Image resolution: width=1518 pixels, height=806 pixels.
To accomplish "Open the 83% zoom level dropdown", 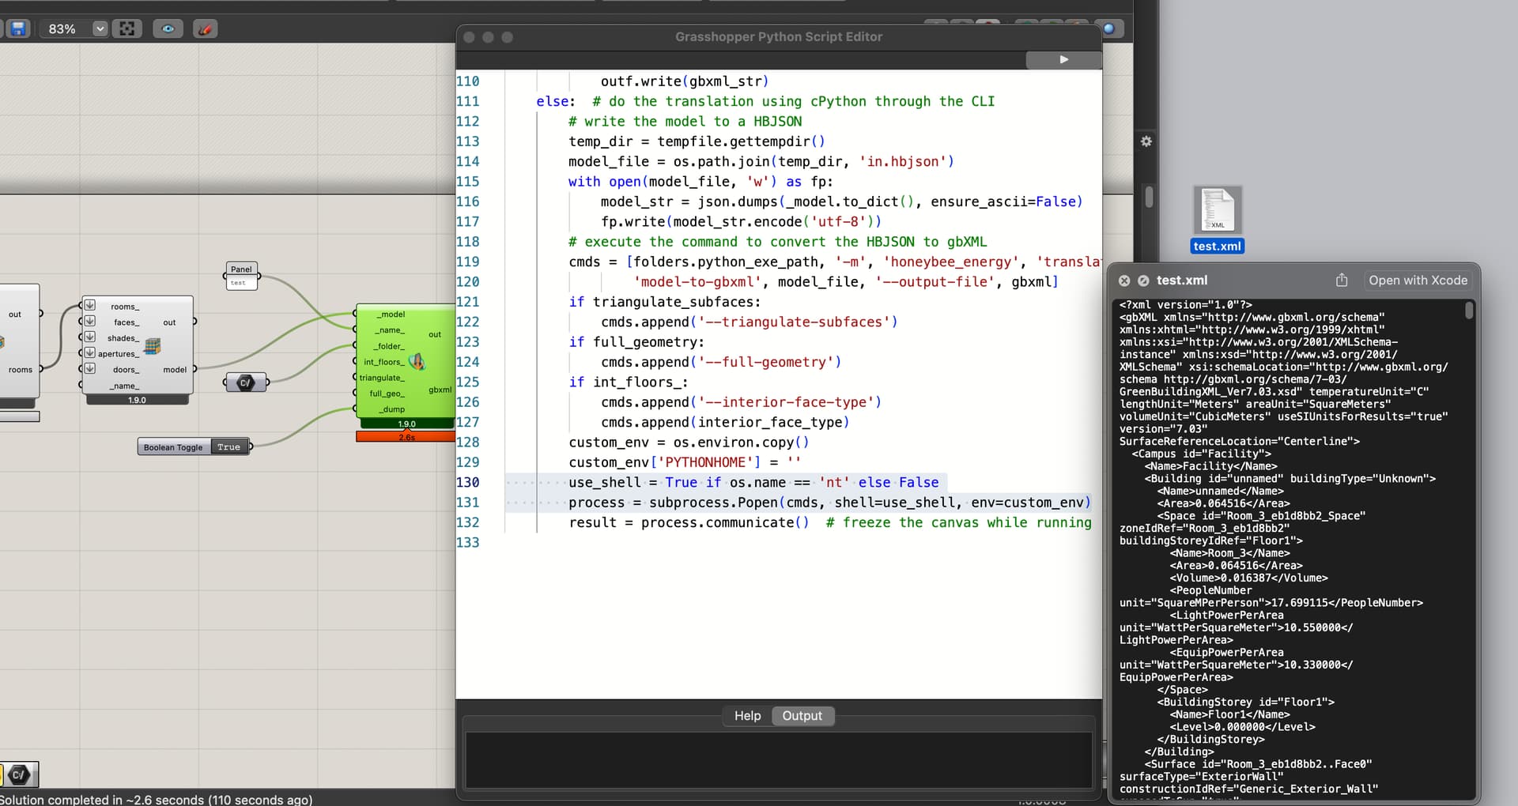I will (100, 29).
